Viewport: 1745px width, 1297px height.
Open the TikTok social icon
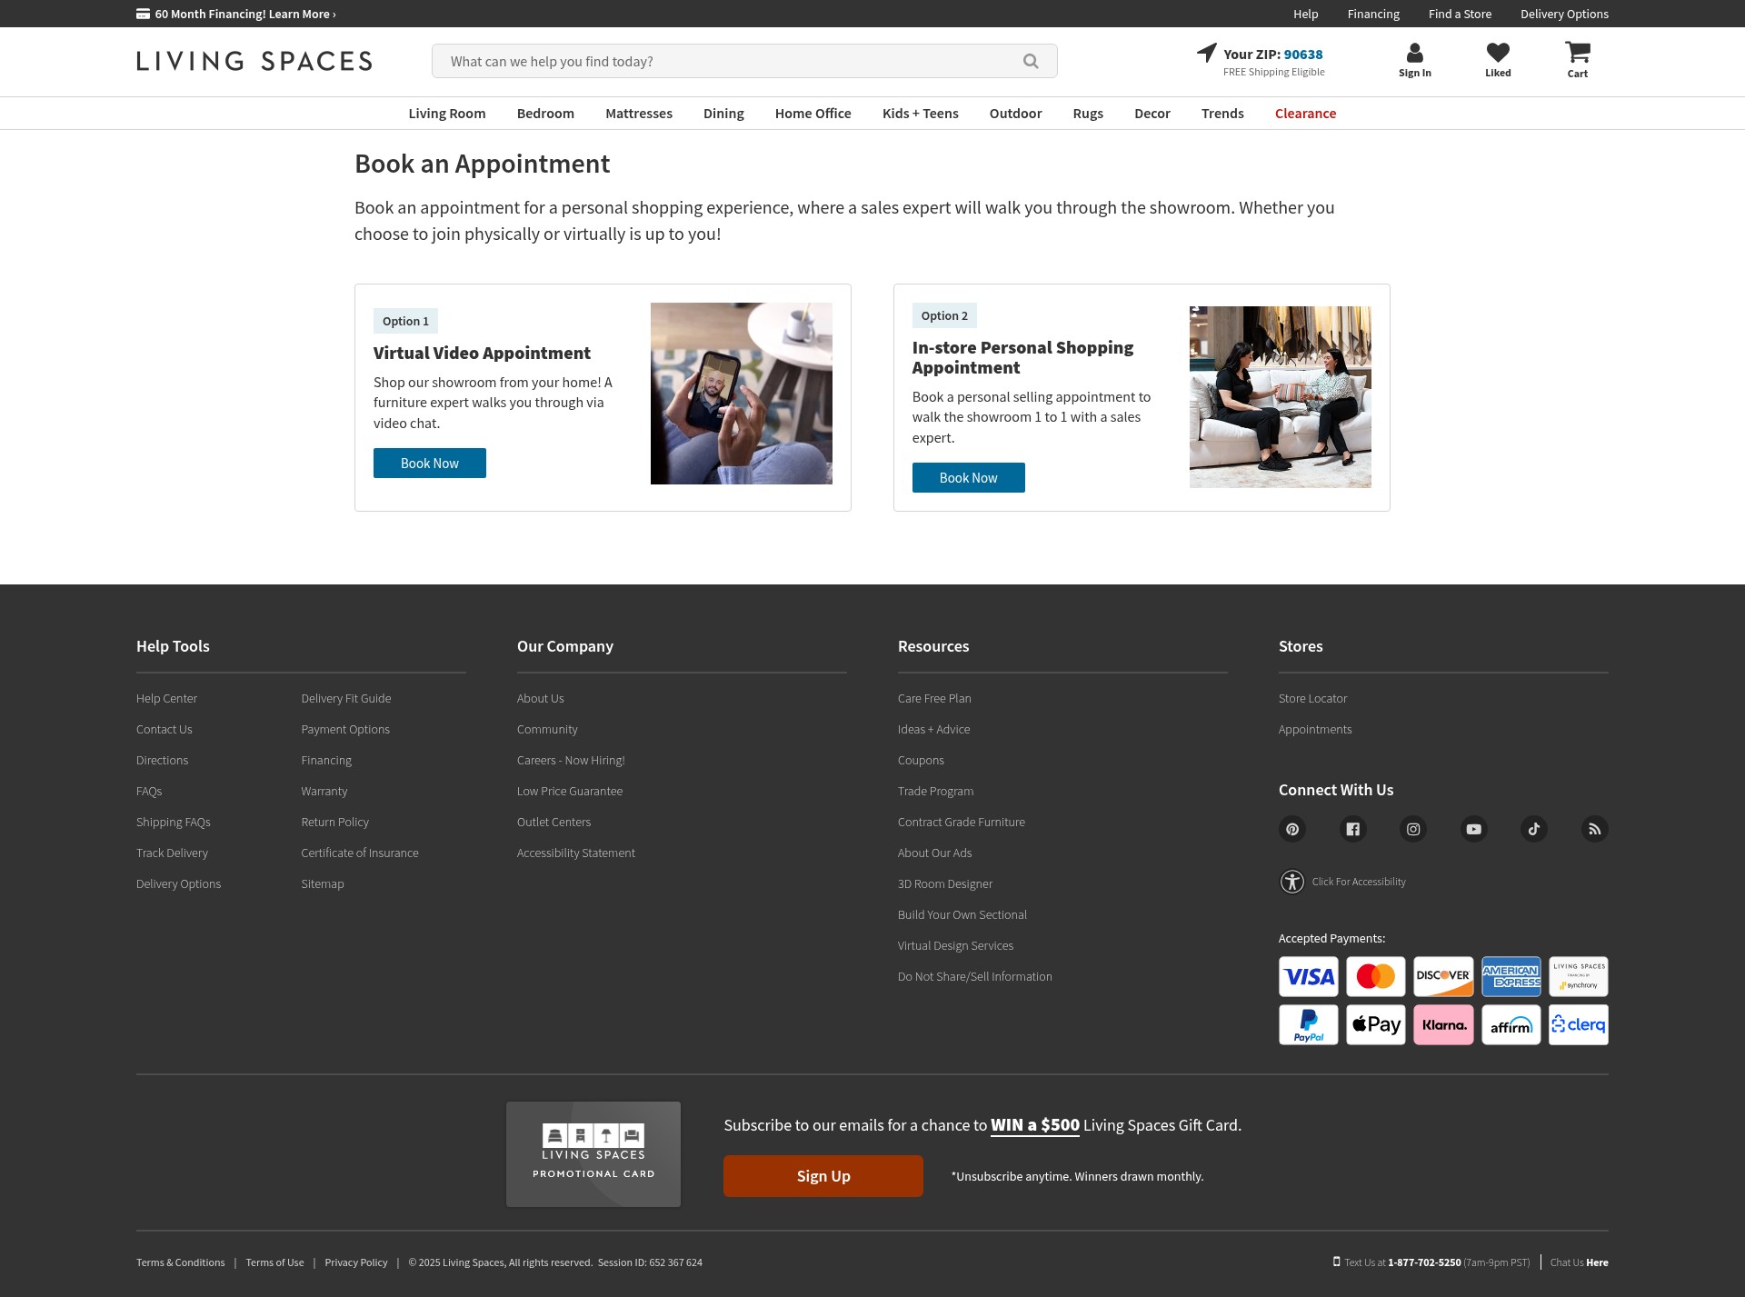tap(1534, 829)
